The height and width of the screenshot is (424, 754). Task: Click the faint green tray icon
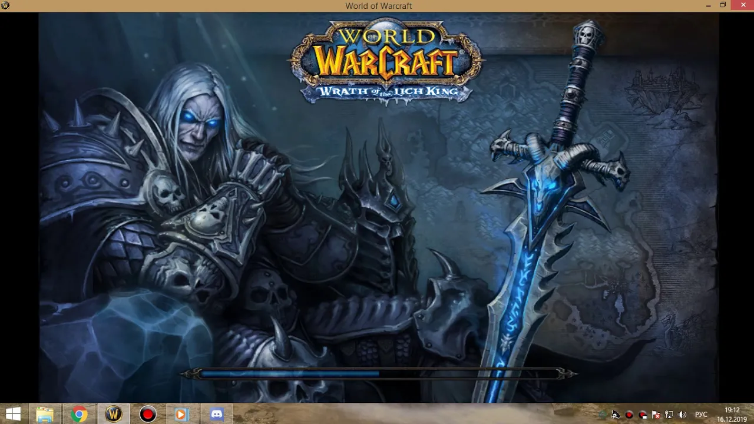point(602,415)
